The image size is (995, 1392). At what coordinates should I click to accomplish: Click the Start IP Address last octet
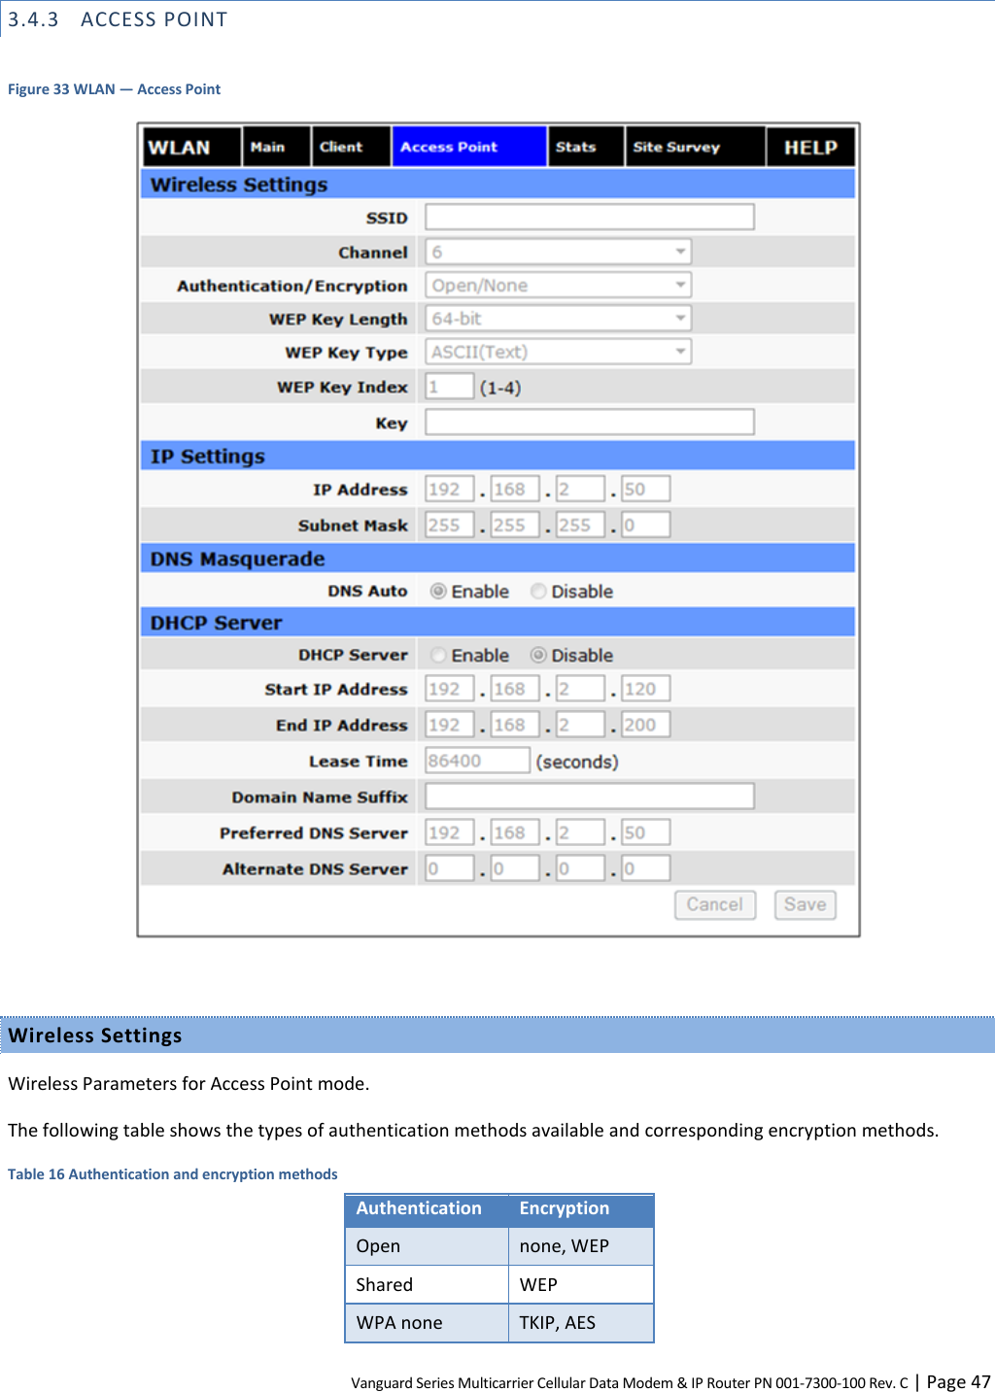pyautogui.click(x=646, y=689)
